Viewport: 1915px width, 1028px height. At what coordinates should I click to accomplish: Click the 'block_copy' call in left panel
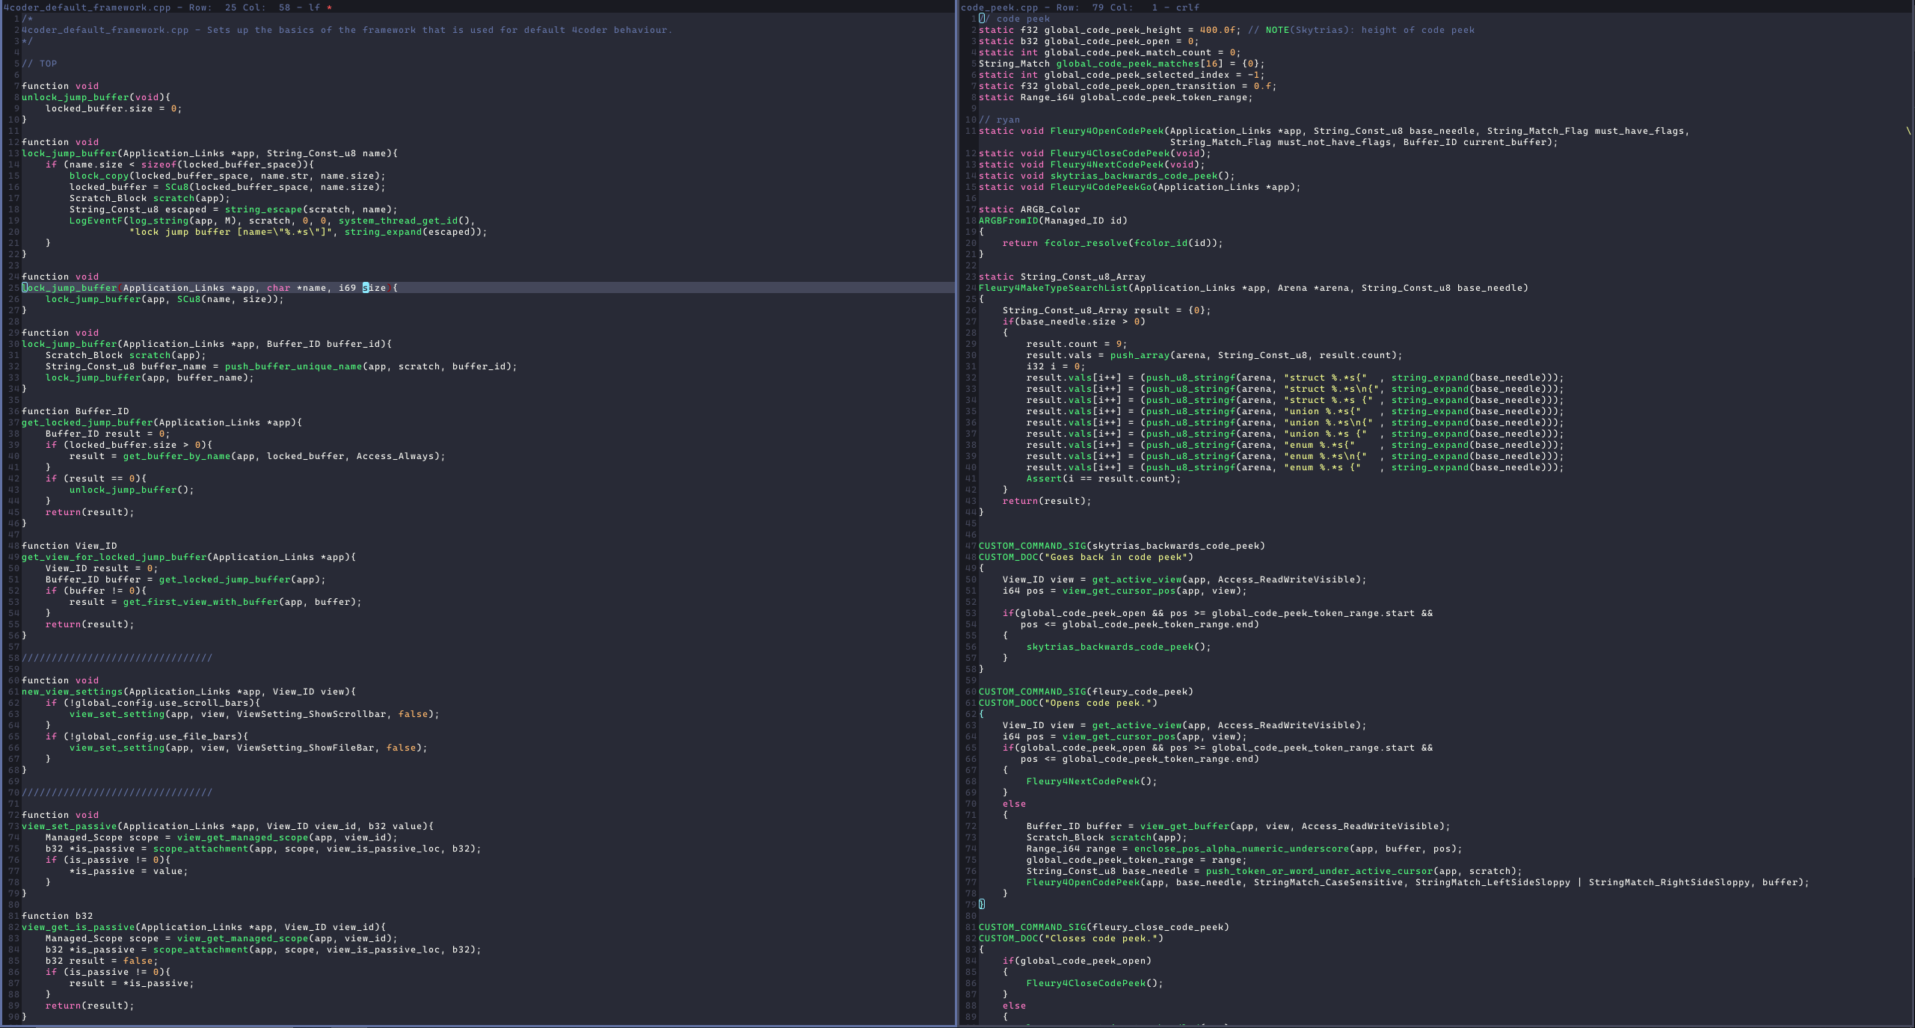99,176
